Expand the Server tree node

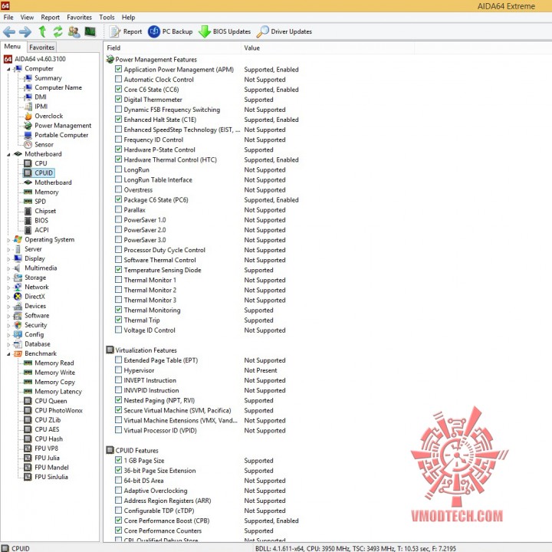pos(8,249)
